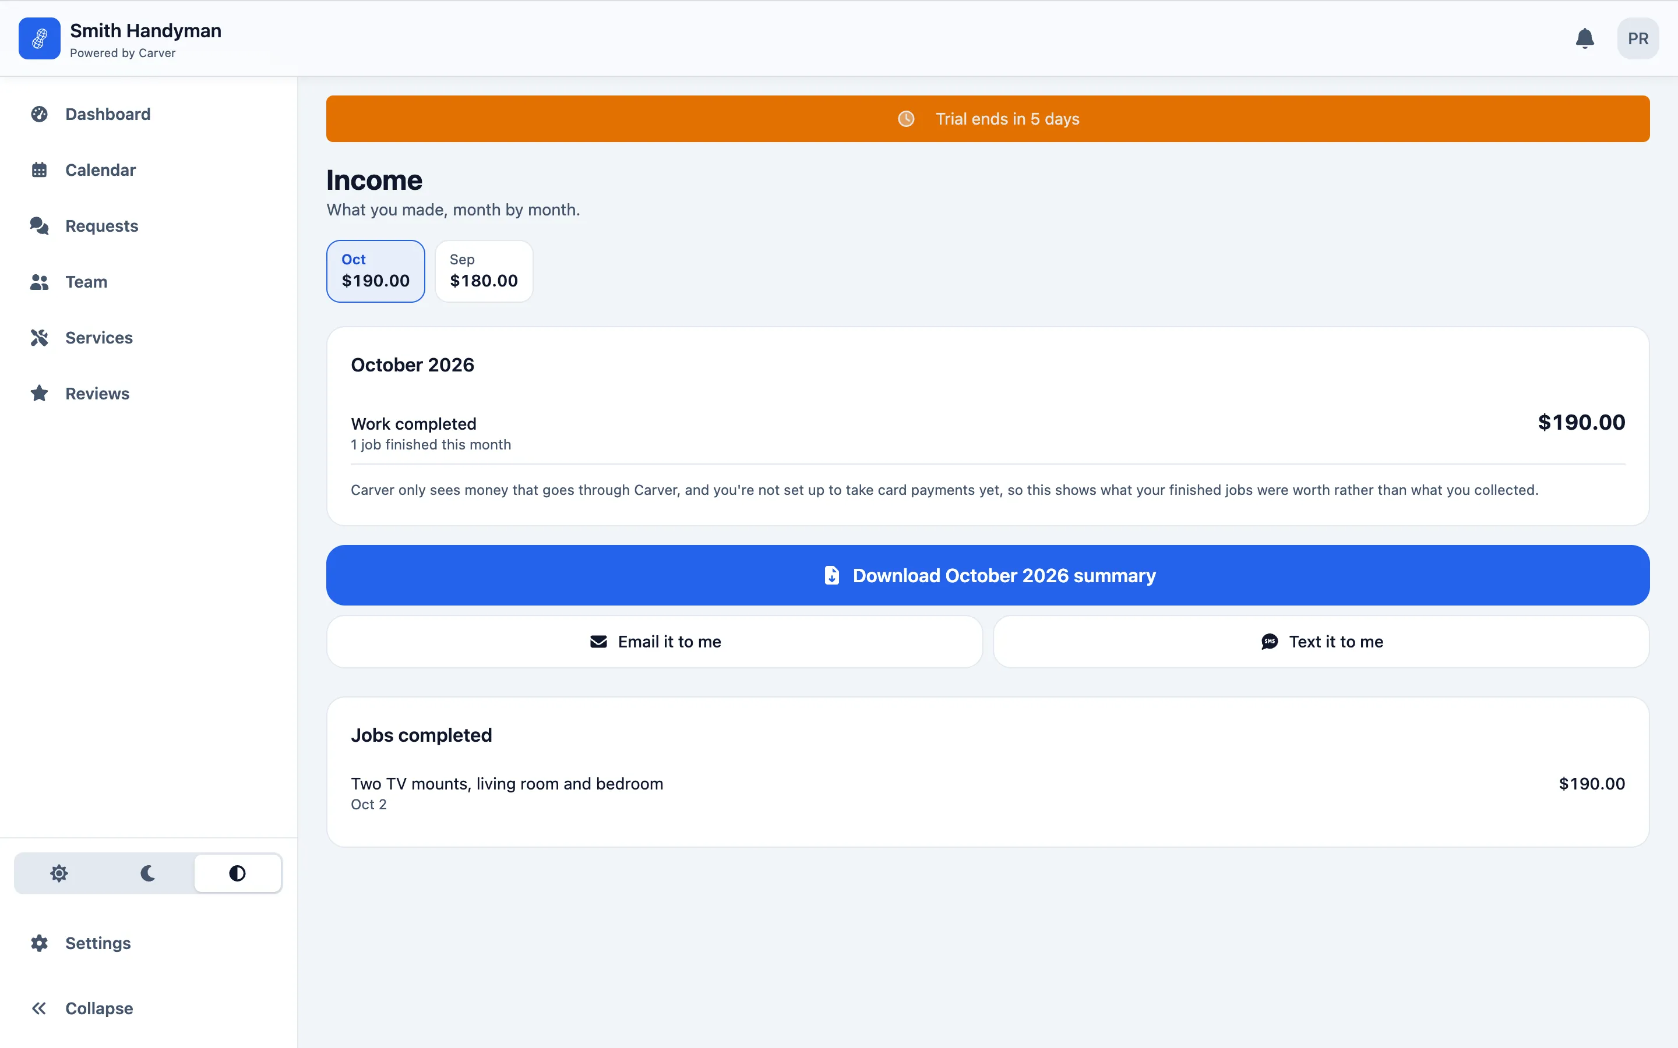Open Requests in the sidebar
This screenshot has height=1048, width=1678.
pyautogui.click(x=149, y=226)
